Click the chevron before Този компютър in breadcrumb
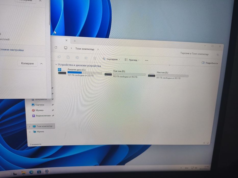This screenshot has height=178, width=238. (x=71, y=48)
